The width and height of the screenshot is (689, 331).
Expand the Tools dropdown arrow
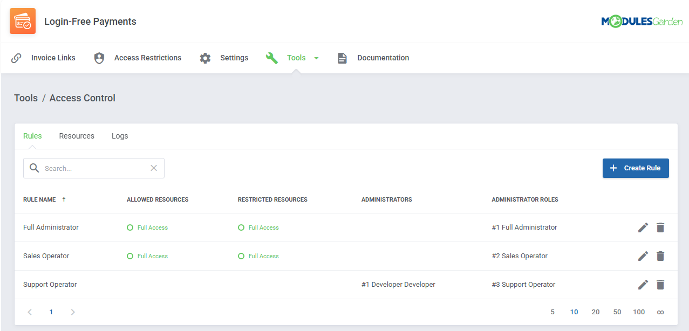click(x=316, y=58)
